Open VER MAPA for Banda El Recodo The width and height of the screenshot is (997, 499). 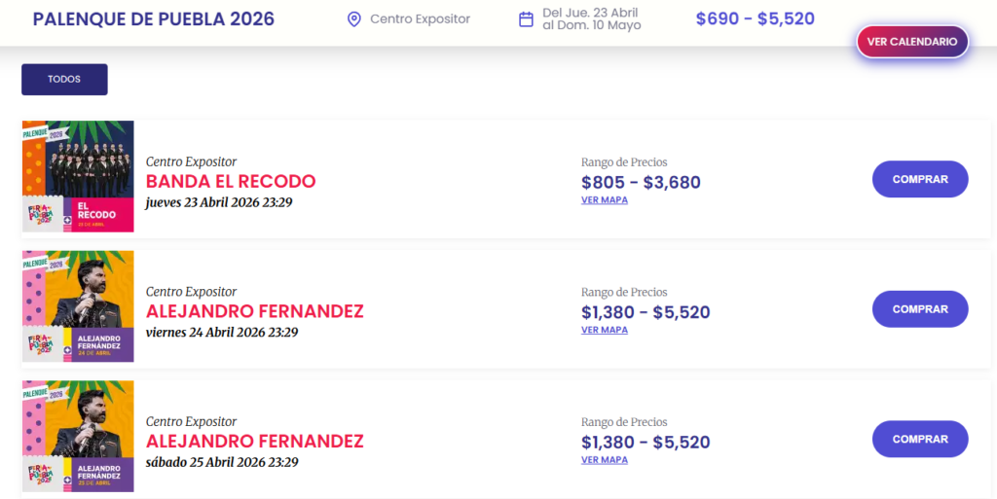tap(604, 200)
